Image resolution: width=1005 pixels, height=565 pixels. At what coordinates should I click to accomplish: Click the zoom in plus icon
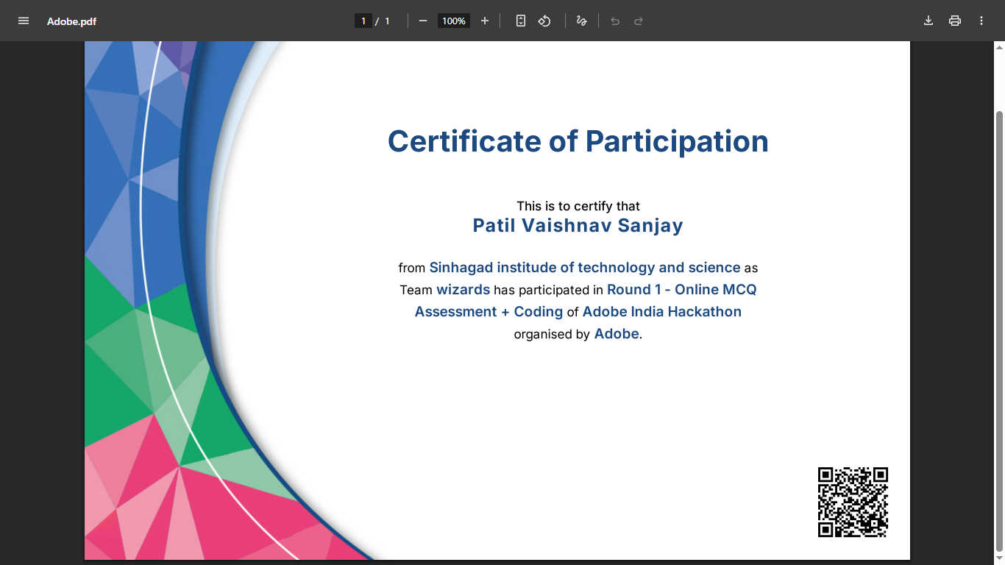pos(485,21)
